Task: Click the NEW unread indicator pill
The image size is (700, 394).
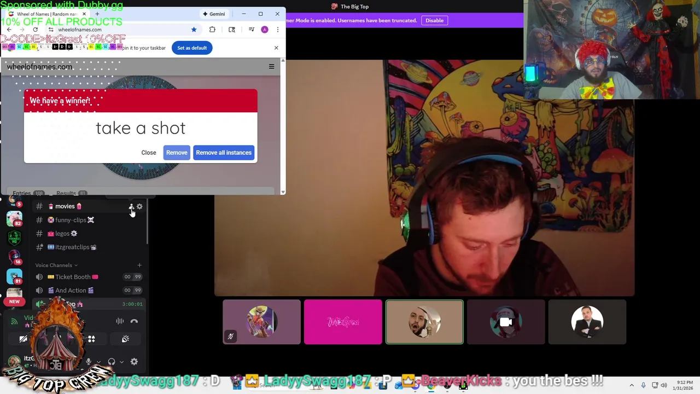Action: click(14, 302)
